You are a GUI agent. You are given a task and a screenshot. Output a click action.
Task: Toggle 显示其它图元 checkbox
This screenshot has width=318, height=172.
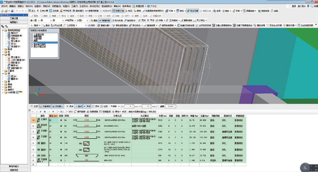[32, 45]
